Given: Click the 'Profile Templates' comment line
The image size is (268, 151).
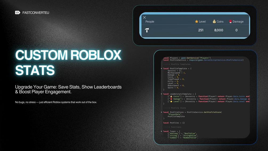Looking at the screenshot, I should coord(177,64).
